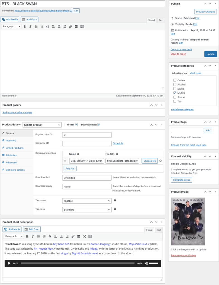
Task: Switch main editor to Text tab
Action: coord(161,20)
